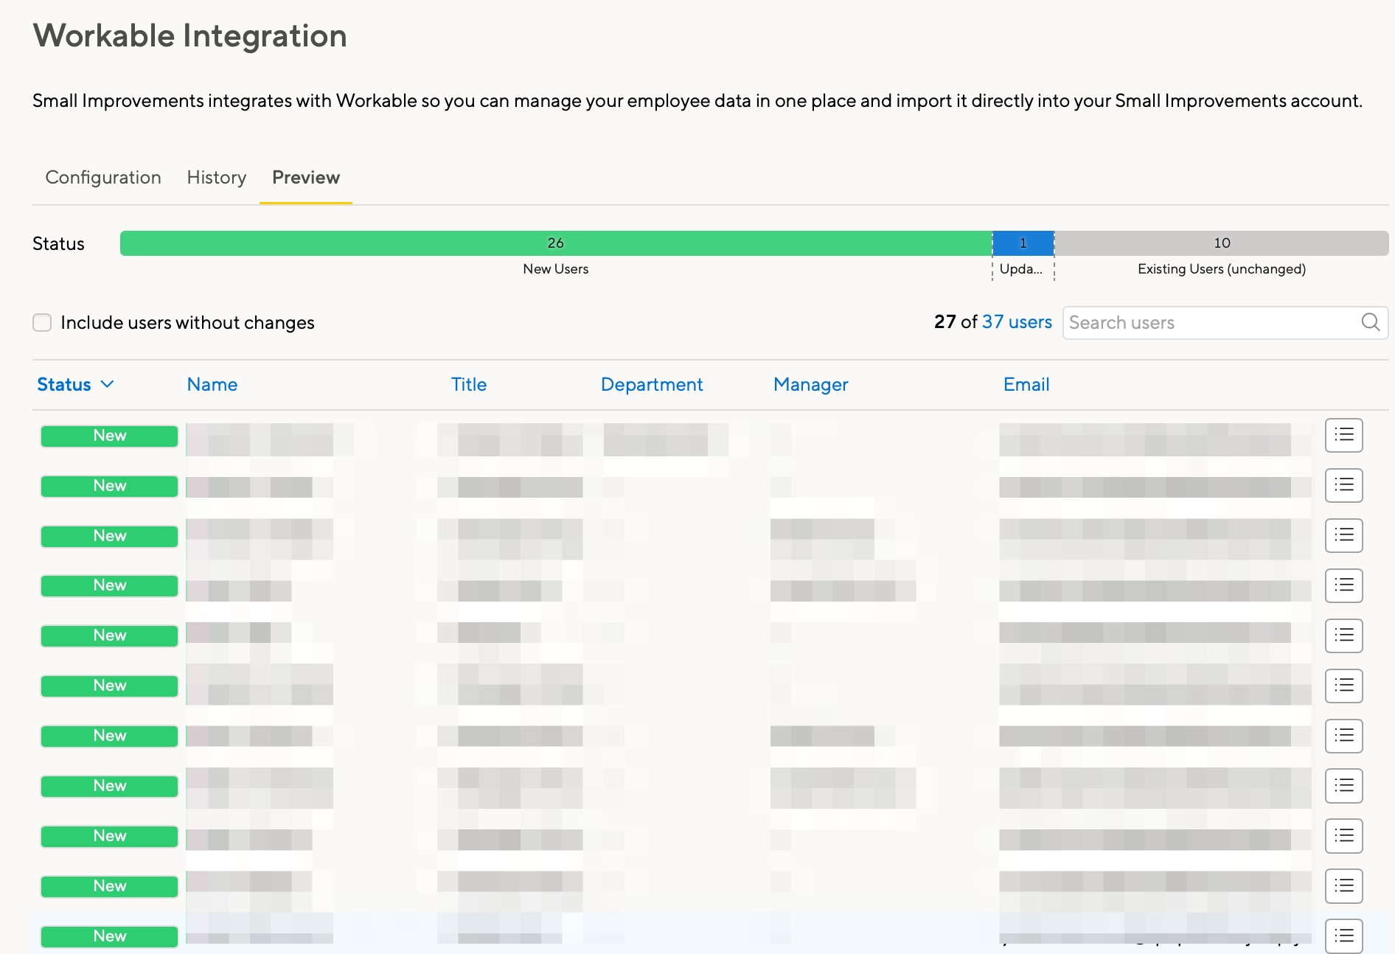This screenshot has height=954, width=1395.
Task: Select the Preview tab
Action: 306,178
